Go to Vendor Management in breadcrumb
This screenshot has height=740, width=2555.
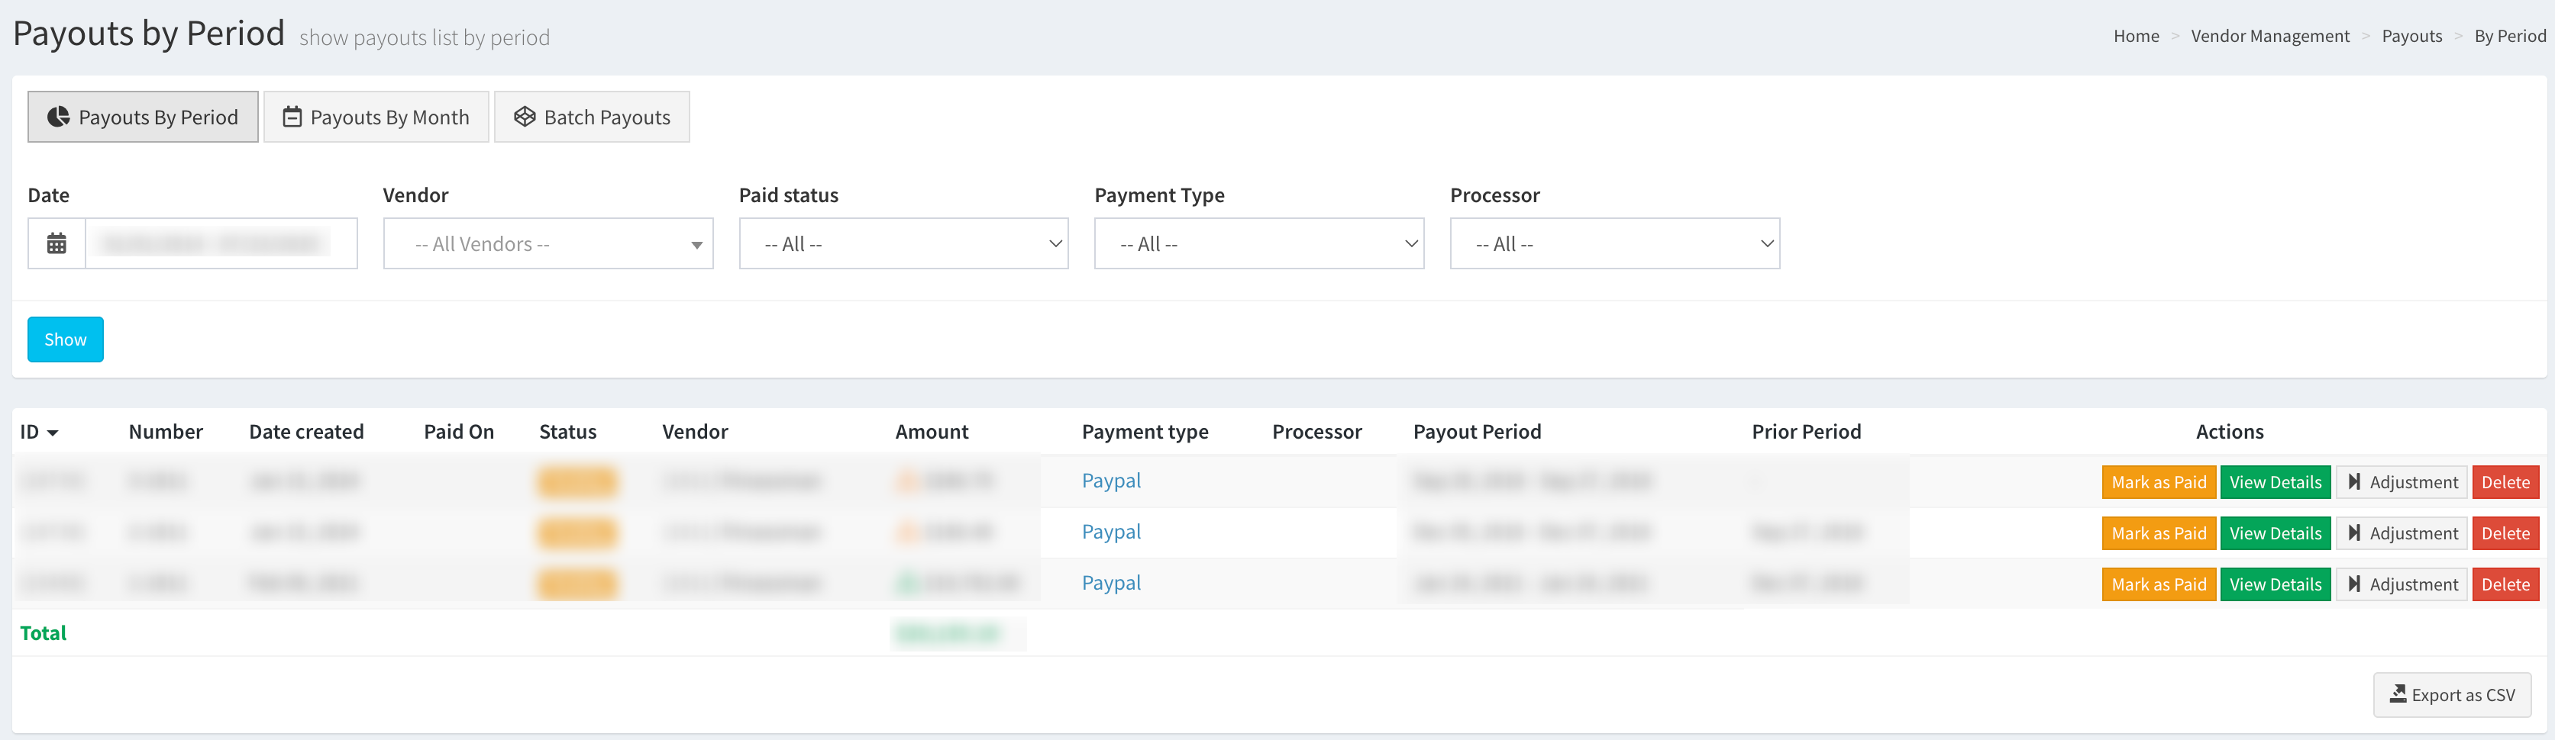point(2269,37)
